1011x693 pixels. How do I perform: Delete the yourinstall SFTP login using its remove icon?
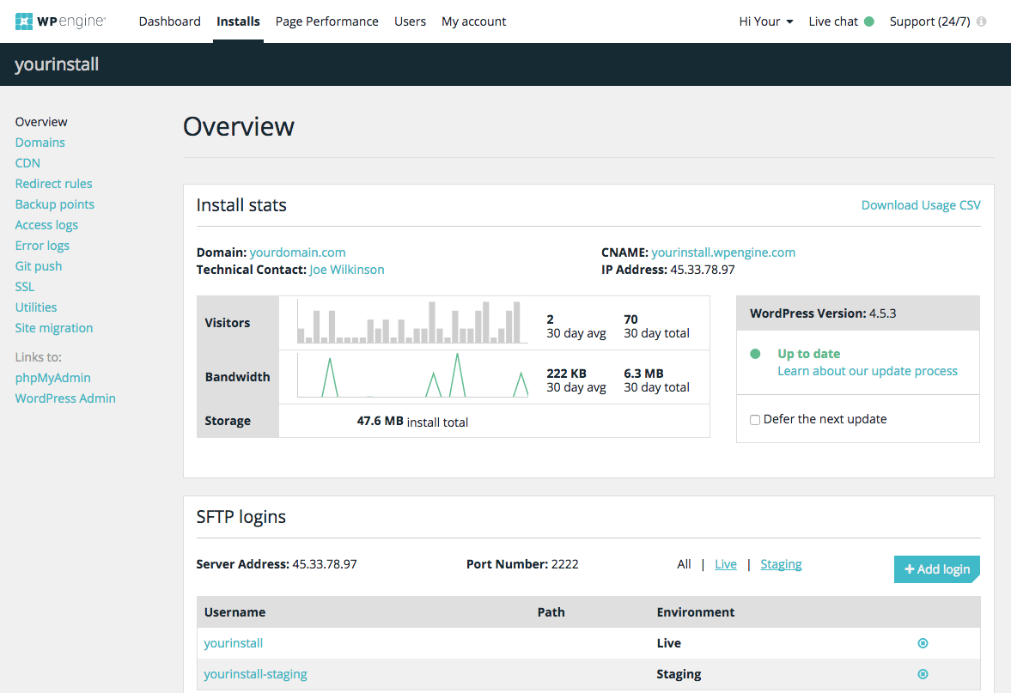pos(923,642)
